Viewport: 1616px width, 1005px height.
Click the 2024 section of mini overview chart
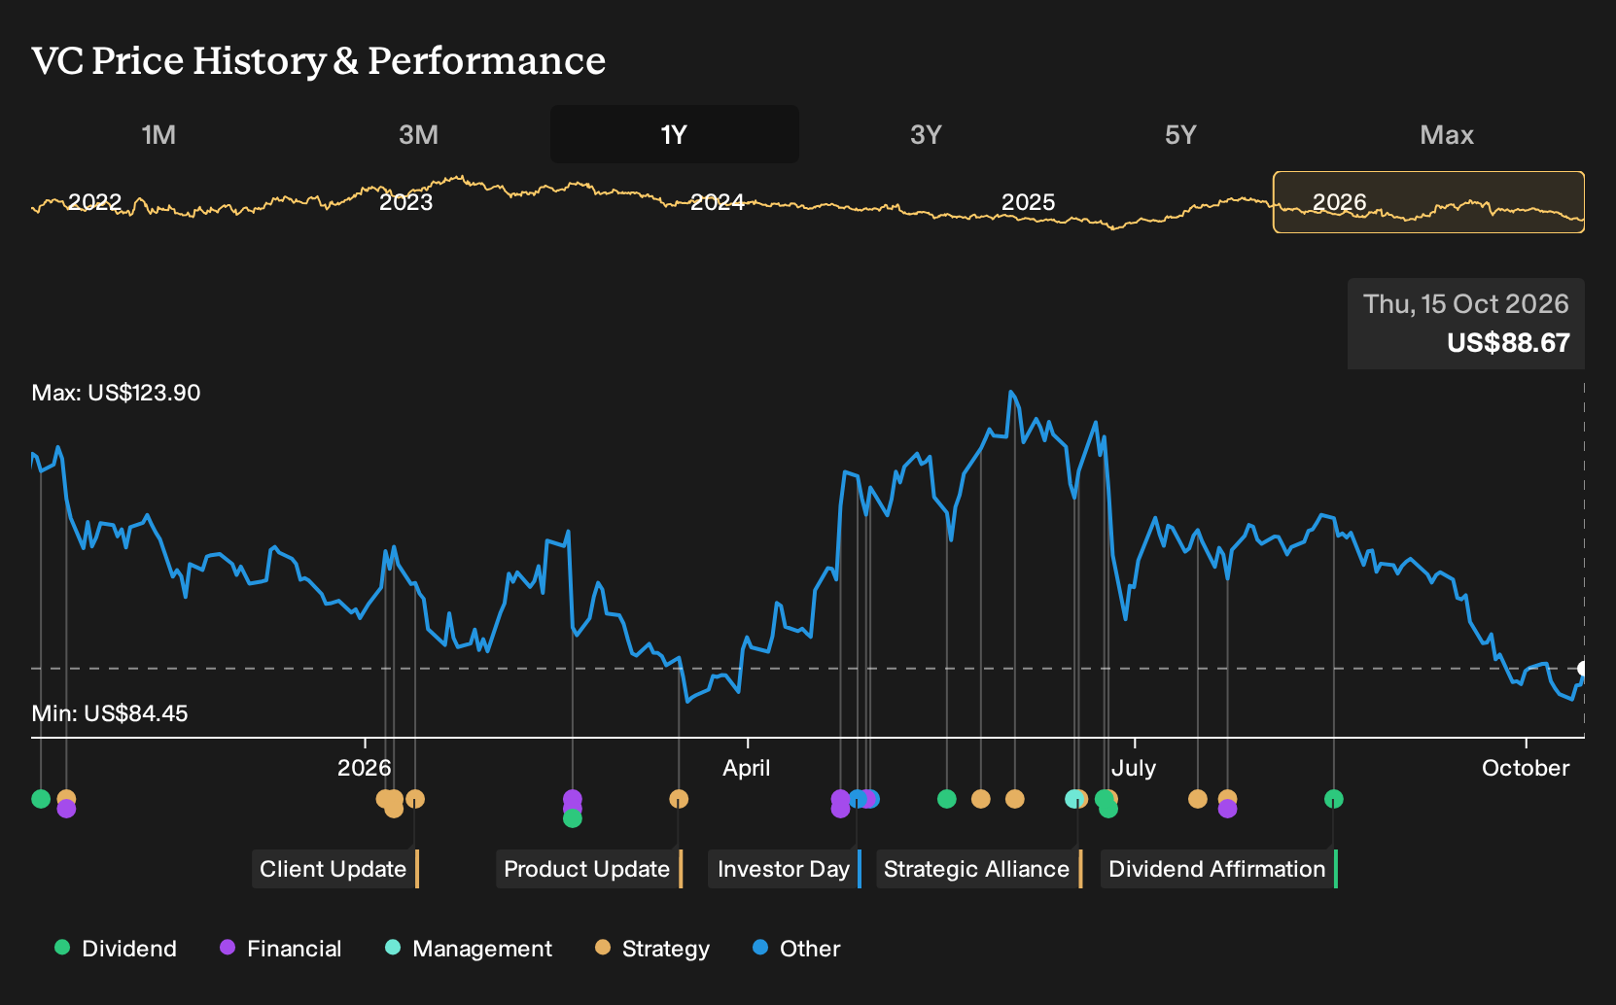pos(717,202)
